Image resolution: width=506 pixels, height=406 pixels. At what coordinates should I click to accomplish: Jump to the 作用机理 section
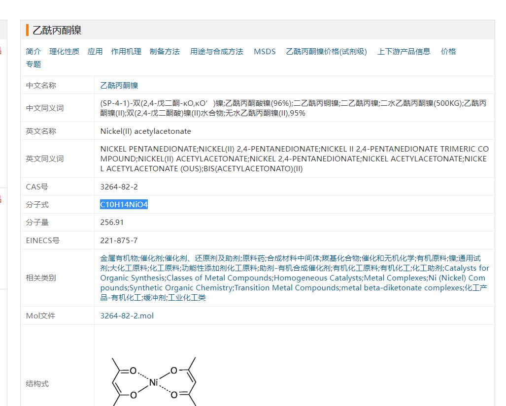coord(126,51)
